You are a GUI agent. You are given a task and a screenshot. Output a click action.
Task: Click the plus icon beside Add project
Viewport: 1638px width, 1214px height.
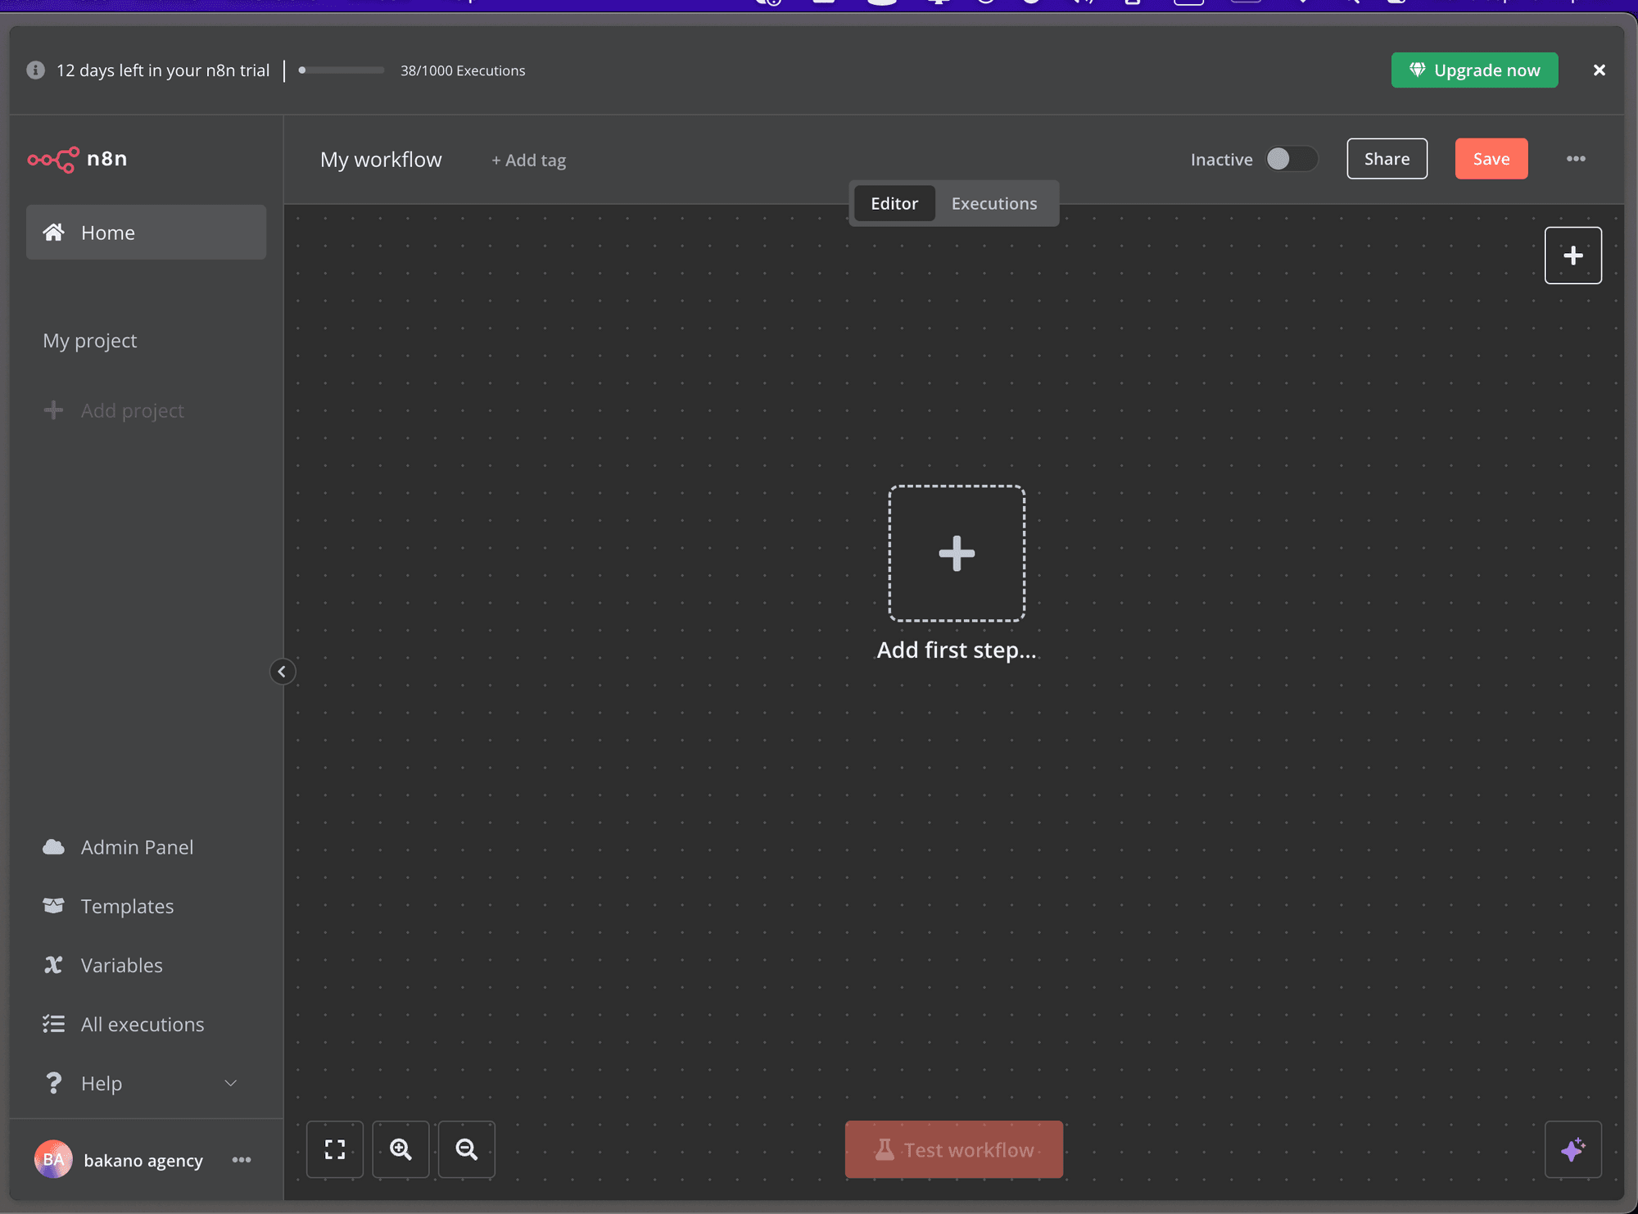click(x=53, y=410)
